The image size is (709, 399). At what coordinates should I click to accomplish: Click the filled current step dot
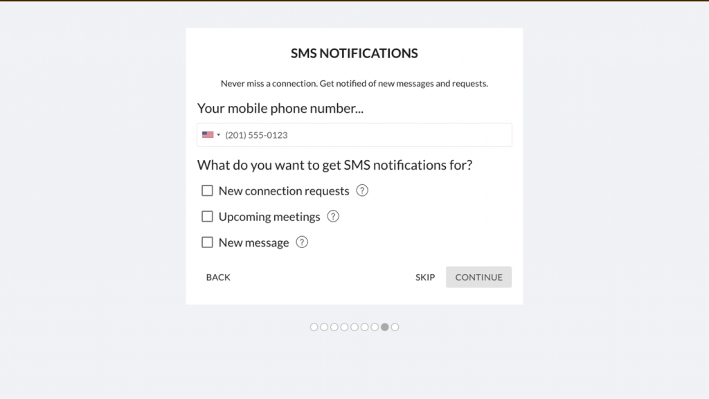click(385, 327)
